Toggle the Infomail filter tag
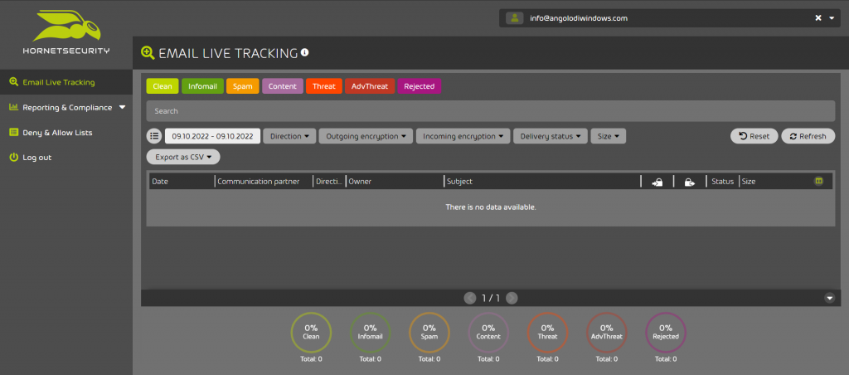849x375 pixels. tap(202, 86)
